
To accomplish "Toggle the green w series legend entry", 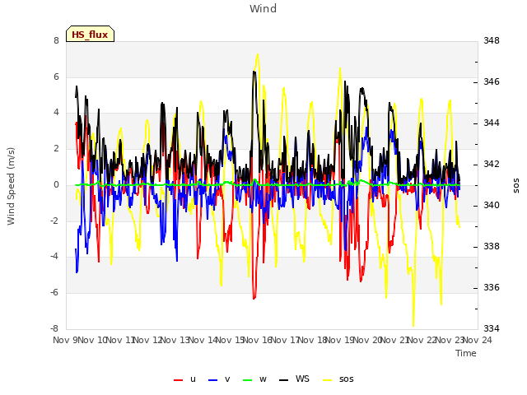I will tap(254, 379).
